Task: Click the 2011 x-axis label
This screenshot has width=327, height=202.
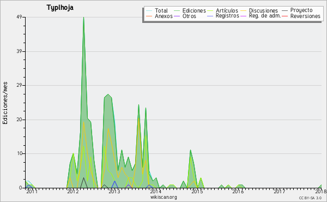Action: (x=32, y=191)
